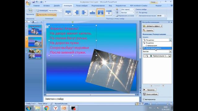Open speed dropdown Быстро in animation pane
This screenshot has height=111, width=198.
(x=170, y=51)
